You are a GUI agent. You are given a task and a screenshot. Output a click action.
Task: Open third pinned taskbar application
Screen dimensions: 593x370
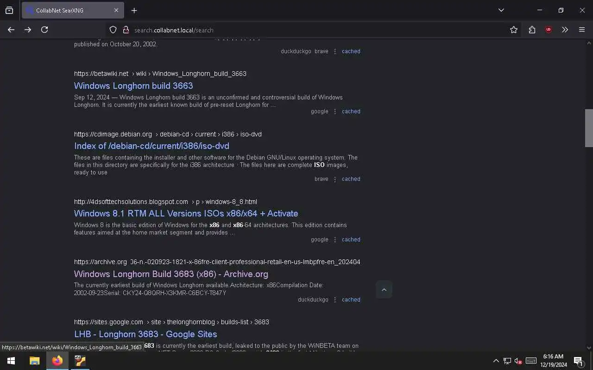click(x=80, y=361)
